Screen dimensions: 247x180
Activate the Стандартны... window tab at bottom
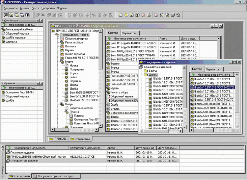point(81,139)
